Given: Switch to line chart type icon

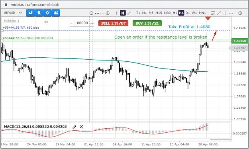Looking at the screenshot, I should 129,13.
